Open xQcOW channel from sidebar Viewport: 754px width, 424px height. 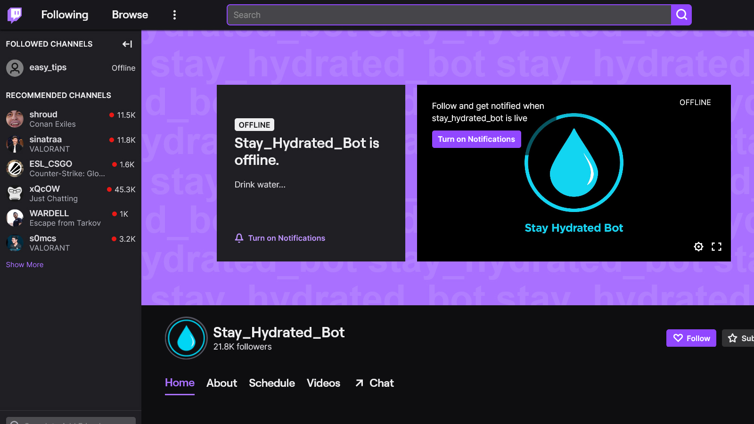click(45, 189)
